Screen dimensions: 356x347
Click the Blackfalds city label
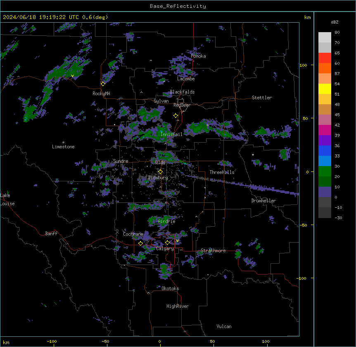click(x=182, y=92)
